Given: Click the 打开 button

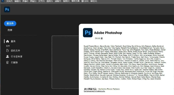Looking at the screenshot, I should (x=10, y=30).
